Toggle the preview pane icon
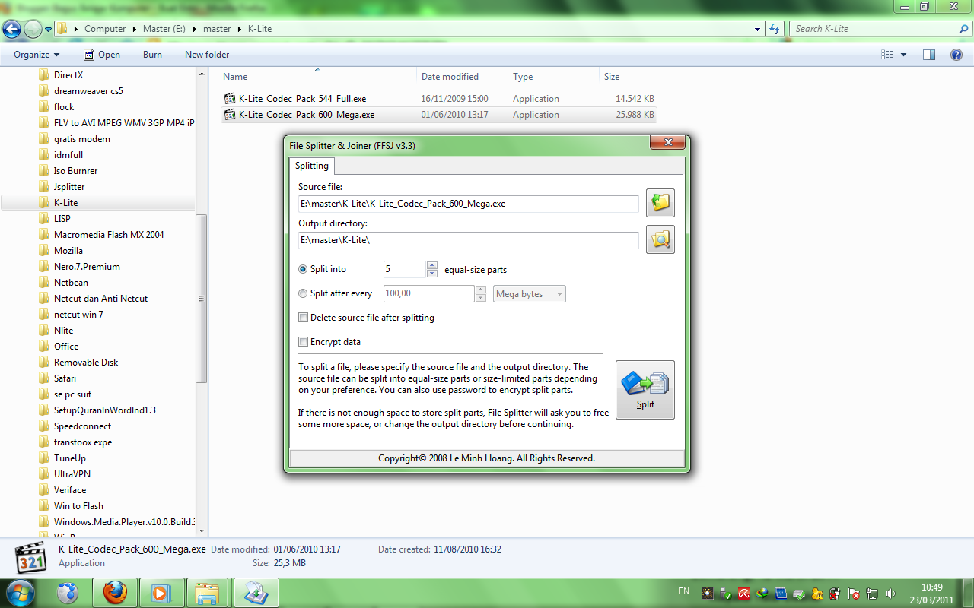Image resolution: width=974 pixels, height=608 pixels. pos(929,55)
